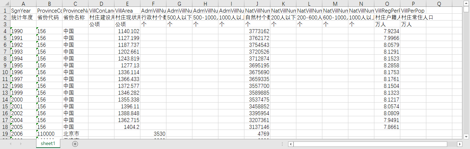The image size is (470, 149).
Task: Click natural village count 3537475
Action: pos(257,99)
